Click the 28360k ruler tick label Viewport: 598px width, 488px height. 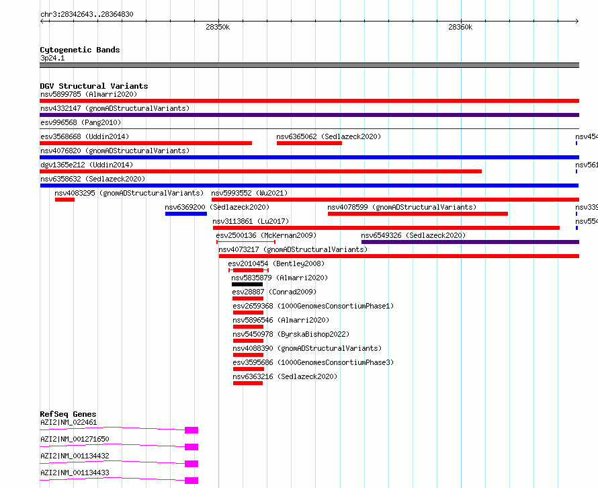460,27
